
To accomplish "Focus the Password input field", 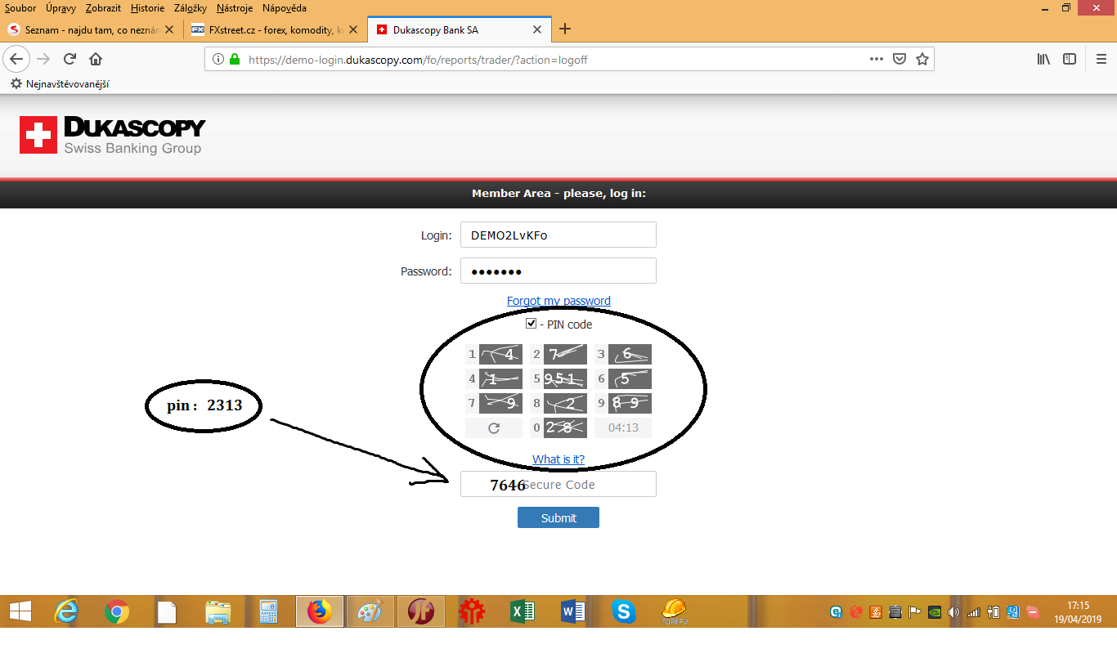I will click(x=558, y=271).
